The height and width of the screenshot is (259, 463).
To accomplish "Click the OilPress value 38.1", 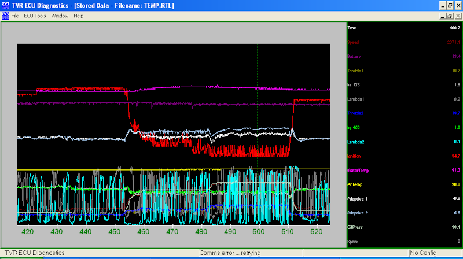I will (456, 227).
